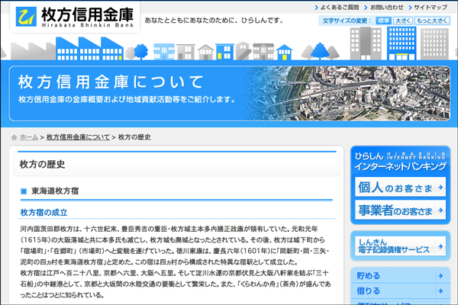Click the arrow next to 借りる
458x305 pixels.
[x=440, y=291]
